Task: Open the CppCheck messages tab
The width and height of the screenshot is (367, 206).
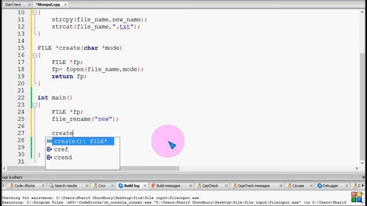Action: (x=253, y=185)
